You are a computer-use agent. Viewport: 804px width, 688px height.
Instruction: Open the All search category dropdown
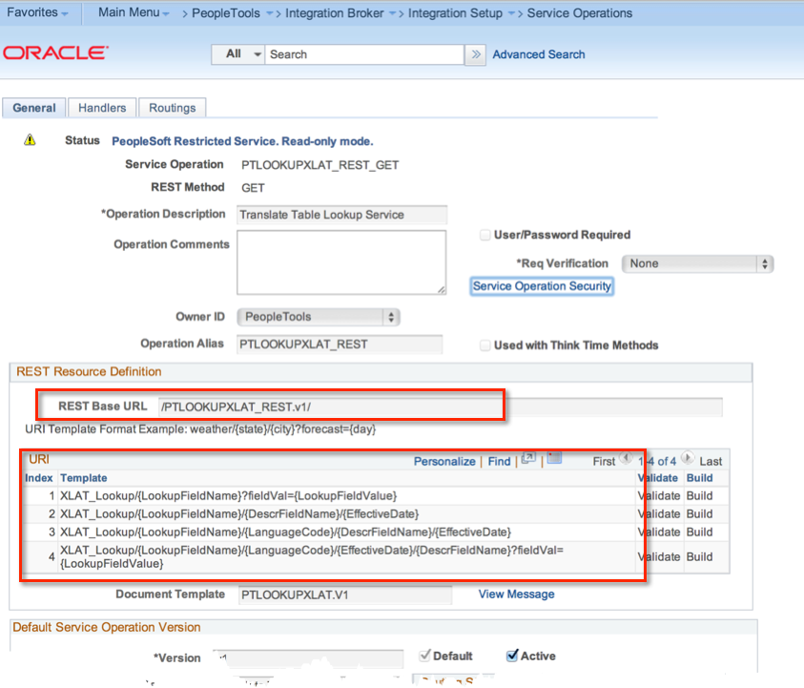tap(238, 54)
